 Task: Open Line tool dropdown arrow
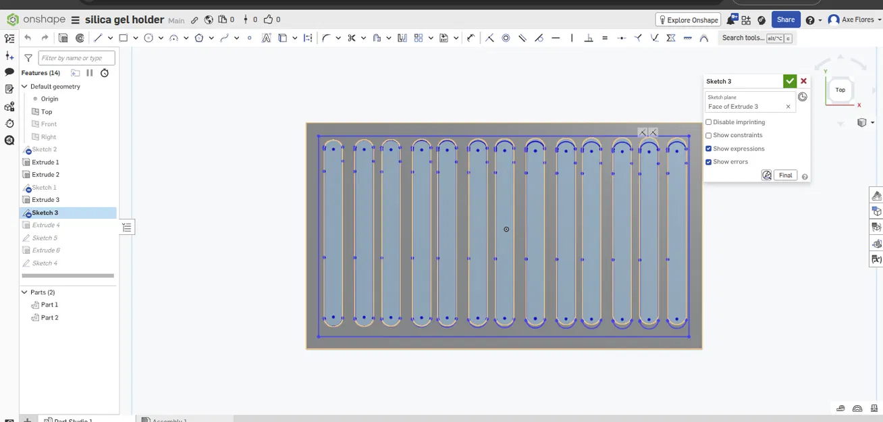[x=109, y=38]
